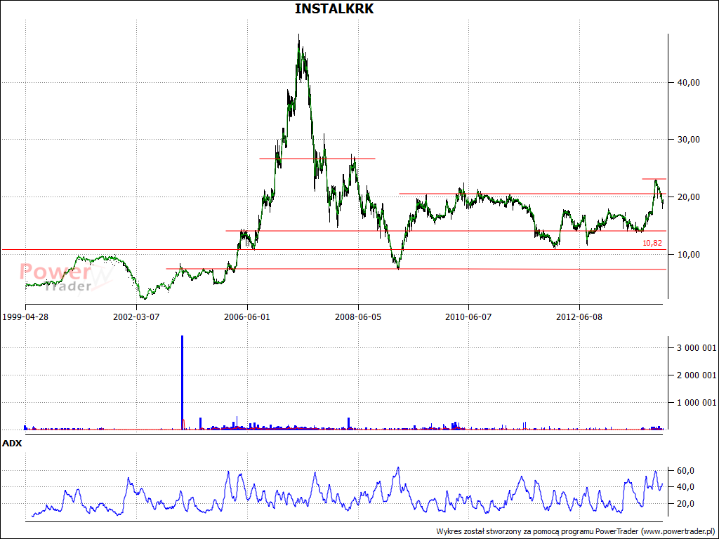The width and height of the screenshot is (719, 539).
Task: Click the tallest blue volume spike bar
Action: click(x=183, y=382)
